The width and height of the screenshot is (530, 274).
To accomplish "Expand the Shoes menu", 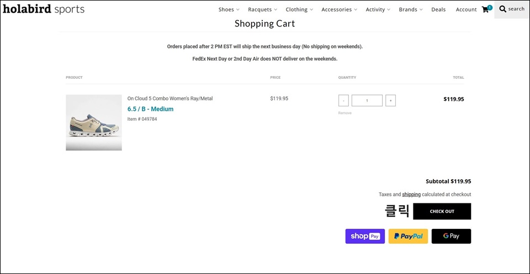I will click(229, 9).
